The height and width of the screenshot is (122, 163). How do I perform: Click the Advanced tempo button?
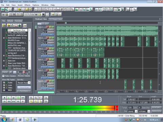(157, 107)
